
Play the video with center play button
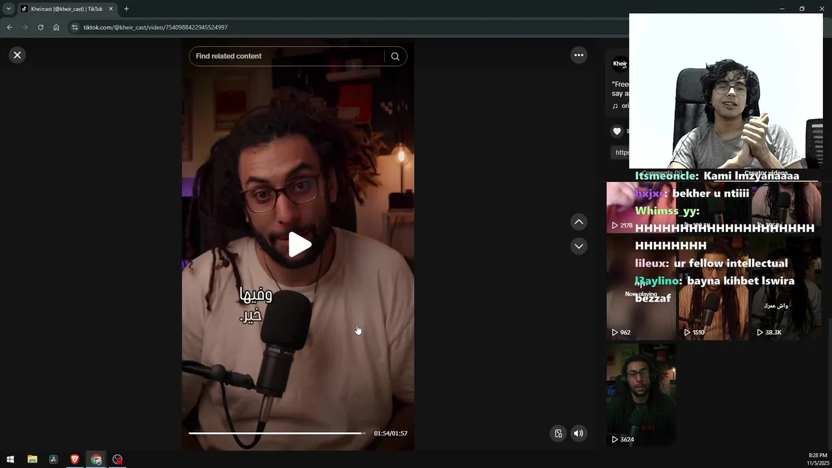coord(299,244)
